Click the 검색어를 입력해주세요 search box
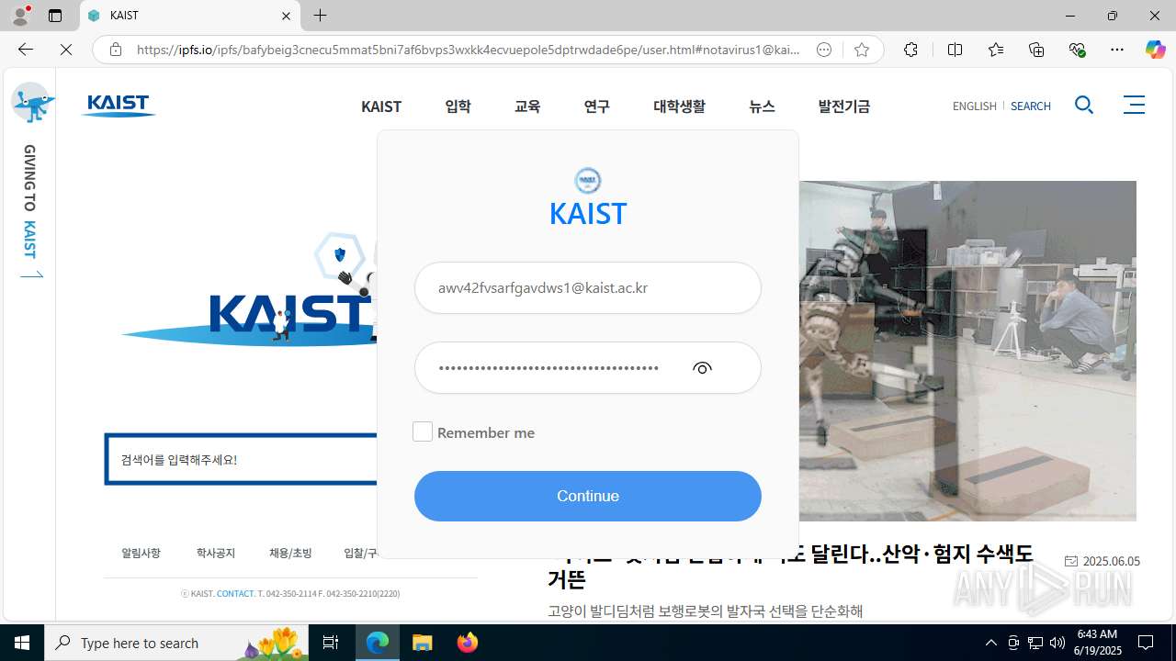 [x=241, y=459]
